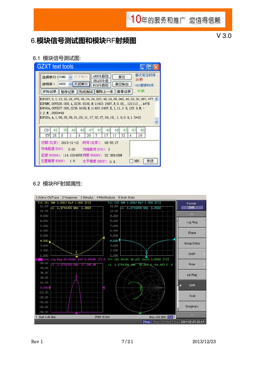
Task: Click the 发送 send button
Action: pos(150,161)
